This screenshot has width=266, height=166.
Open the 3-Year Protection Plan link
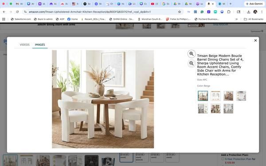click(x=238, y=159)
